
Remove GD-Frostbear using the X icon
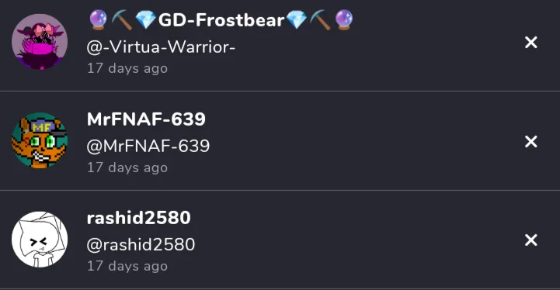click(531, 43)
